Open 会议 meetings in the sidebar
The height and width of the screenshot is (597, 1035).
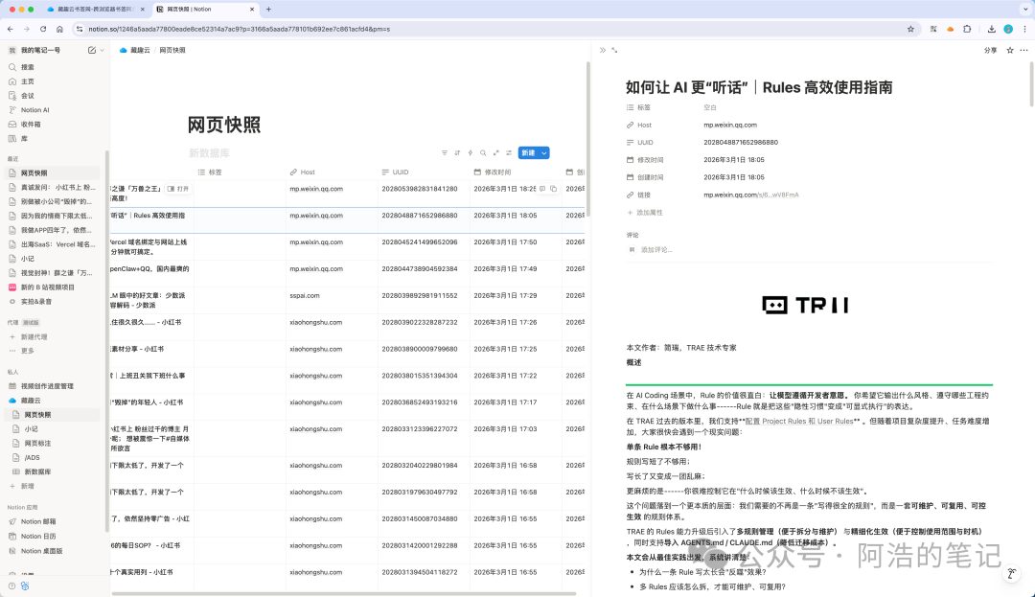click(27, 96)
